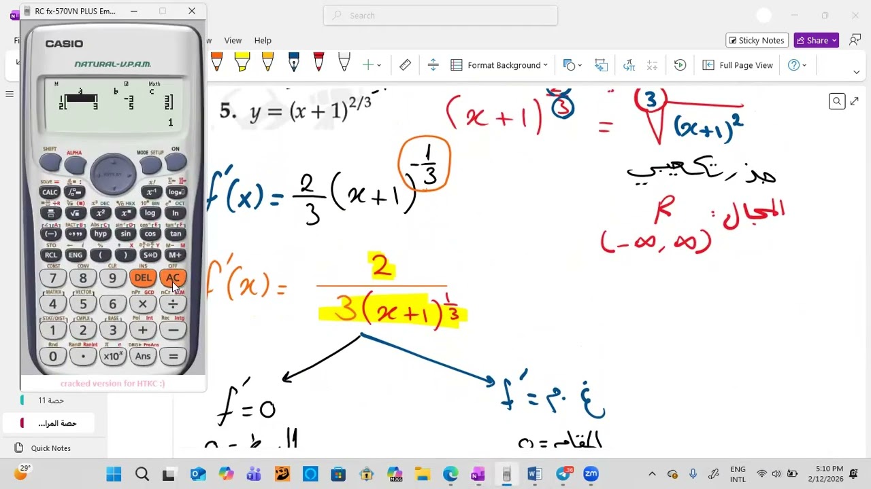
Task: Click calculator hyp key
Action: pyautogui.click(x=100, y=234)
